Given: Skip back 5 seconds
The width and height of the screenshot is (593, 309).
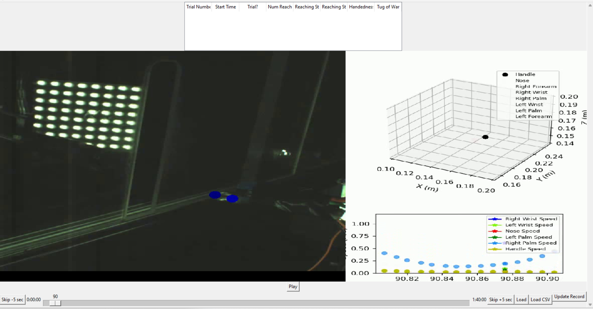Looking at the screenshot, I should click(x=12, y=299).
